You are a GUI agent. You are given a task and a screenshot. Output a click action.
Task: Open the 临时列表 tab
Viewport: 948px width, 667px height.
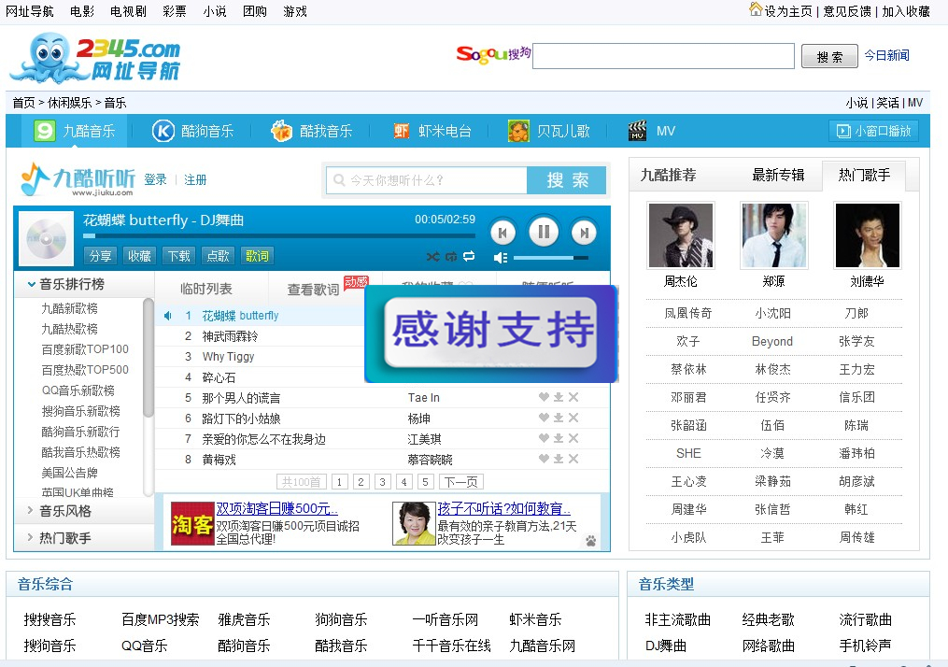(206, 289)
